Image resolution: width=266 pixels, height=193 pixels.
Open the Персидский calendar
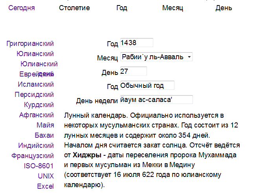pos(34,95)
